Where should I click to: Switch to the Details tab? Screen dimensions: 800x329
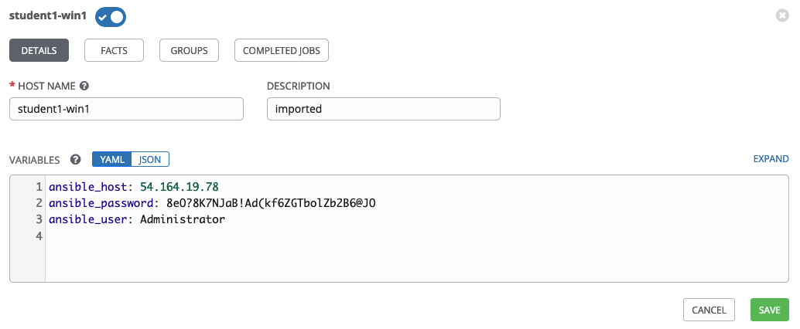39,50
